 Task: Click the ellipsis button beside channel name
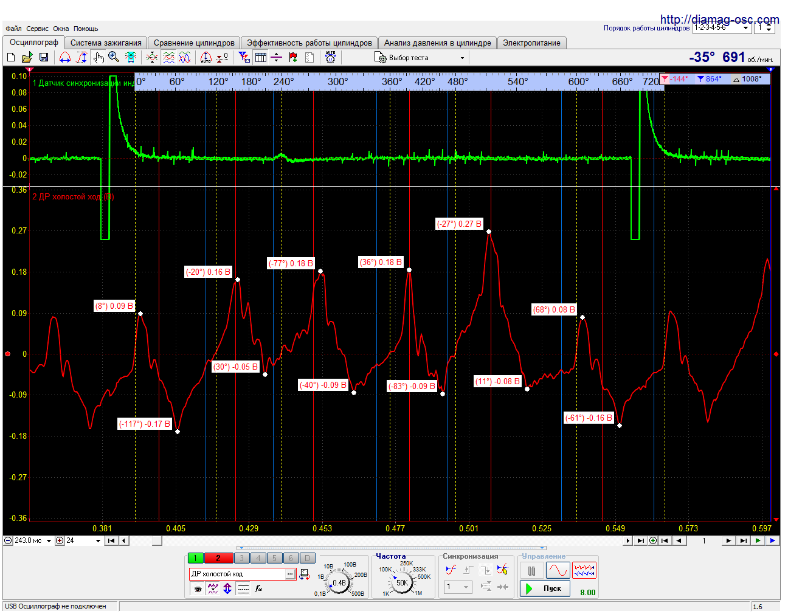pos(290,574)
